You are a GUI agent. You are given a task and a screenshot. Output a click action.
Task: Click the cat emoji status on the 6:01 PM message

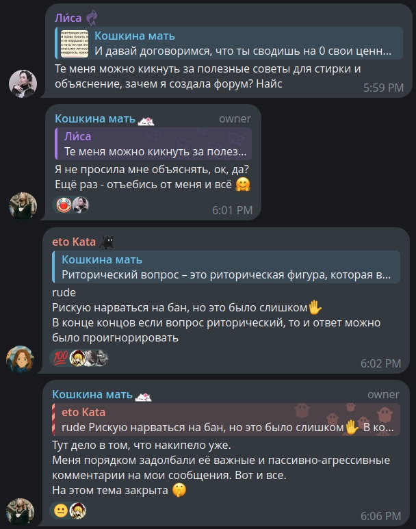coord(146,120)
